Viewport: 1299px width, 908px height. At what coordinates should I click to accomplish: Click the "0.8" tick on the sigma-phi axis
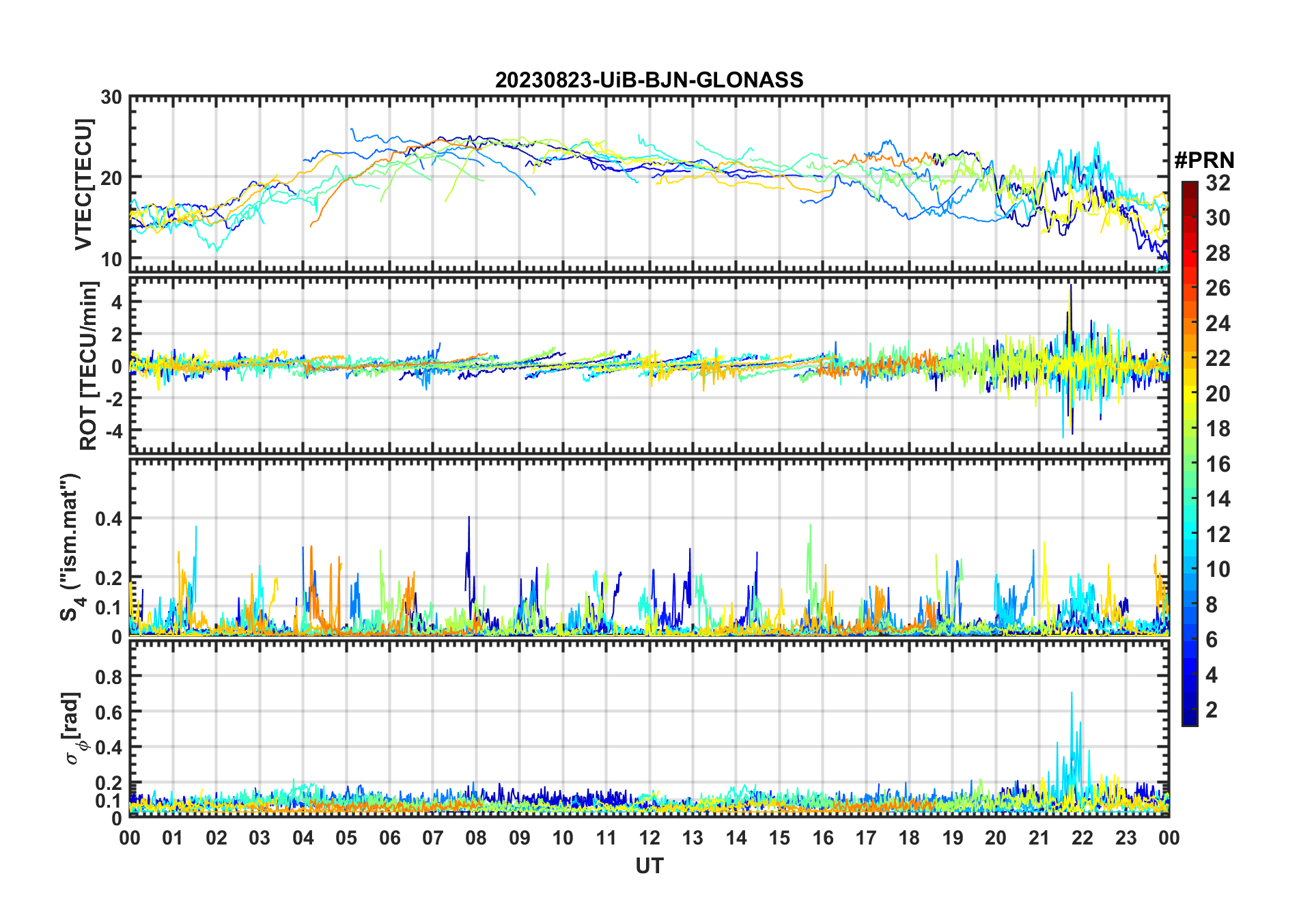109,677
